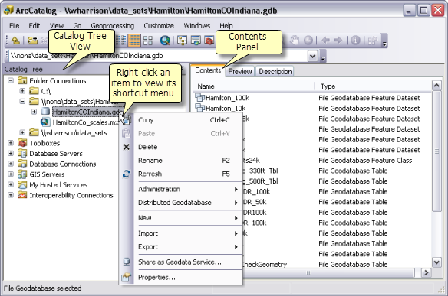Click the Hamilton_100k feature dataset icon

(x=199, y=97)
